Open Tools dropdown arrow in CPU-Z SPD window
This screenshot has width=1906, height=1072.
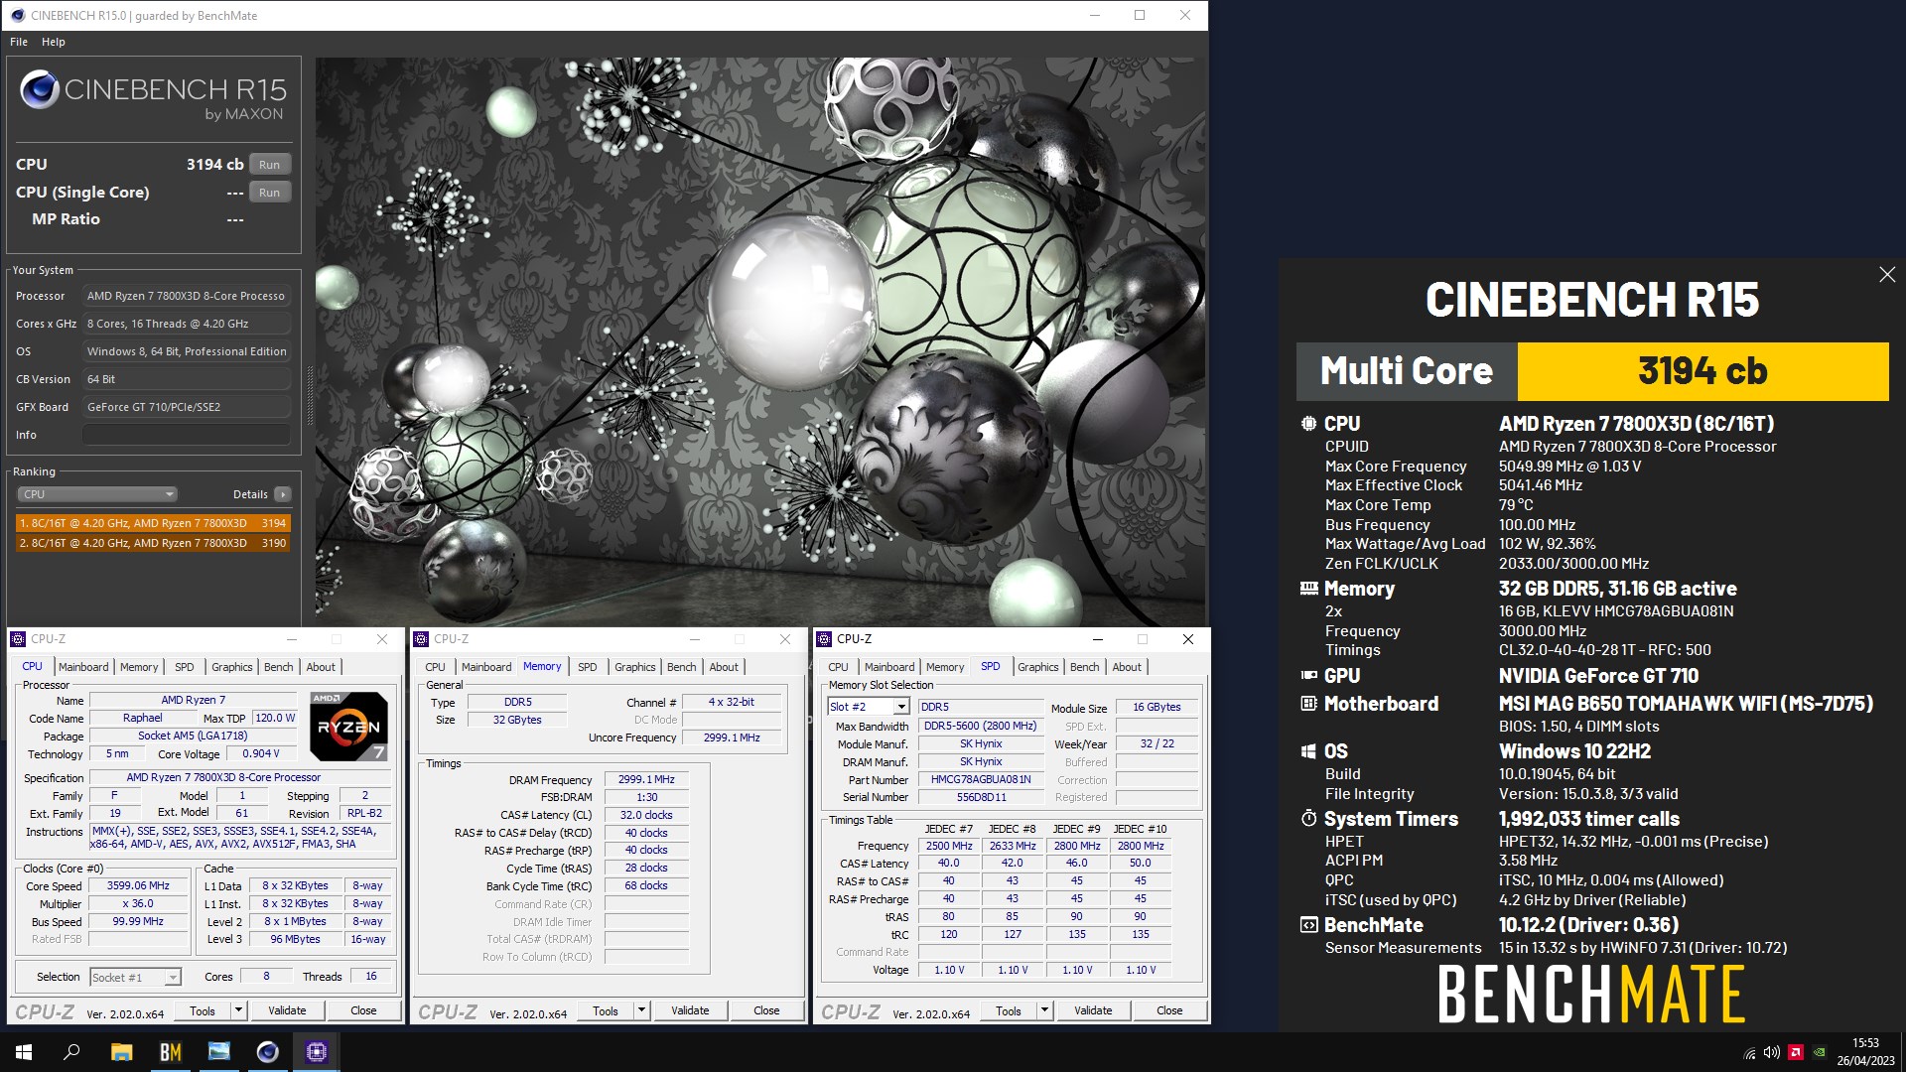tap(1044, 1010)
